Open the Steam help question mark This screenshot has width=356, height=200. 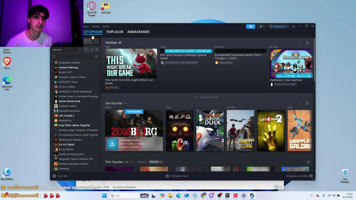coord(269,26)
